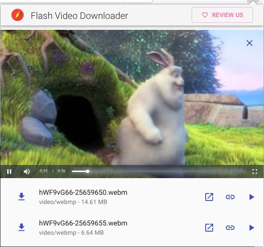264x247 pixels.
Task: Pause the playing video
Action: point(9,172)
